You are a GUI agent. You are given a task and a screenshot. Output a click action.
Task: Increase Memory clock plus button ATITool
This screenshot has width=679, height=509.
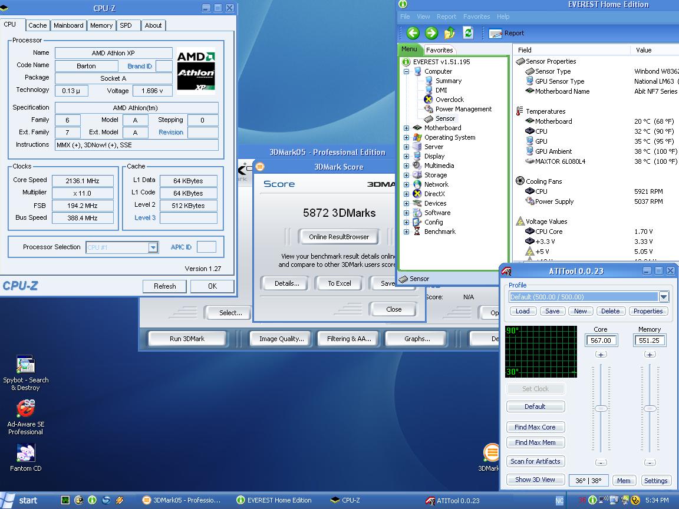coord(650,355)
